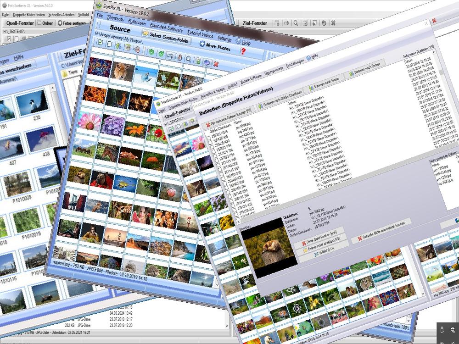Viewport: 459px width, 344px height.
Task: Click the red question mark help icon
Action: pos(243,51)
